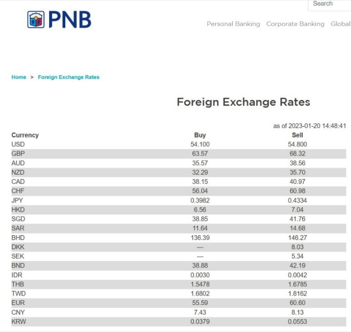Click the EUR sell rate 60.60
The width and height of the screenshot is (351, 332).
click(297, 303)
